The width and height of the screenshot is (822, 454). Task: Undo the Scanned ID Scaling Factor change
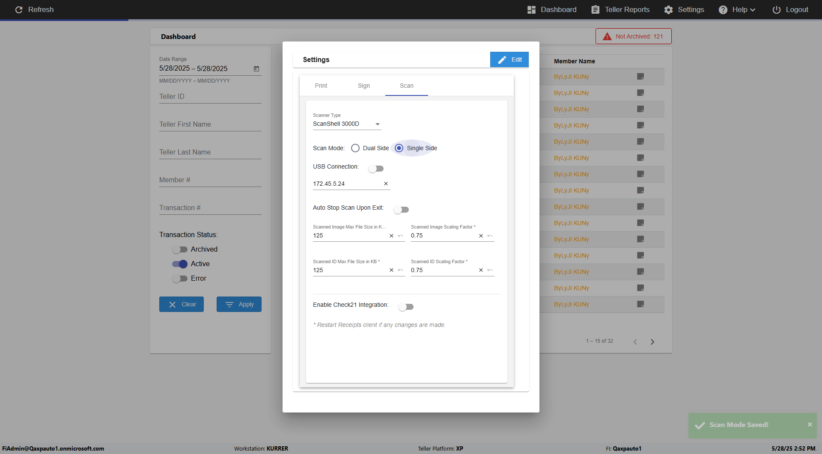click(x=490, y=270)
